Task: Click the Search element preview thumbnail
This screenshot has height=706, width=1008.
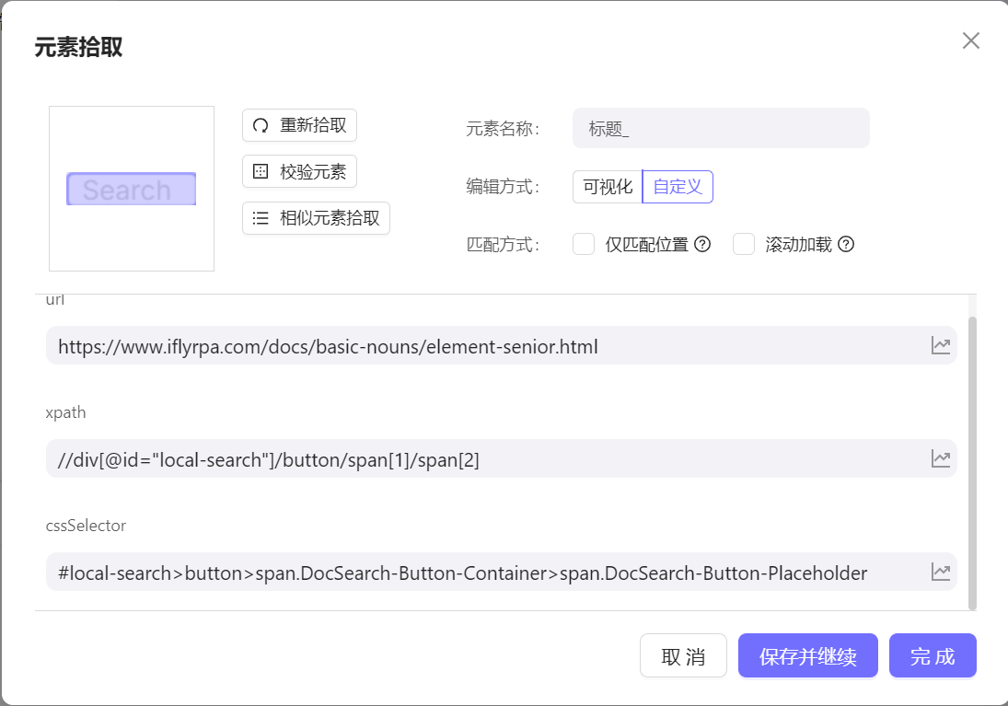Action: [132, 189]
